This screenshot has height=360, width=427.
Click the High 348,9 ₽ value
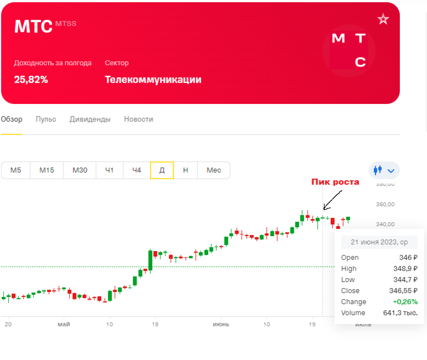point(405,269)
